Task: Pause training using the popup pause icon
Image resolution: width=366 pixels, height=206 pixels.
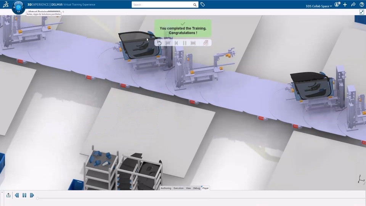Action: tap(185, 43)
